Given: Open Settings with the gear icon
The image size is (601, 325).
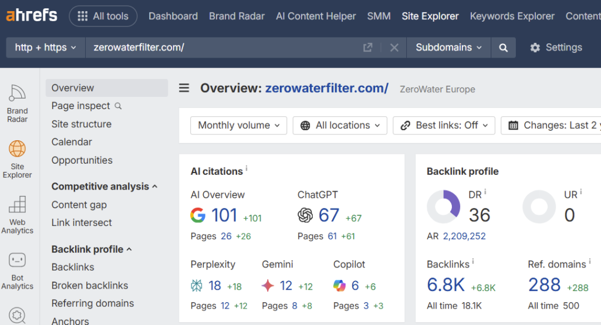Looking at the screenshot, I should pyautogui.click(x=556, y=48).
